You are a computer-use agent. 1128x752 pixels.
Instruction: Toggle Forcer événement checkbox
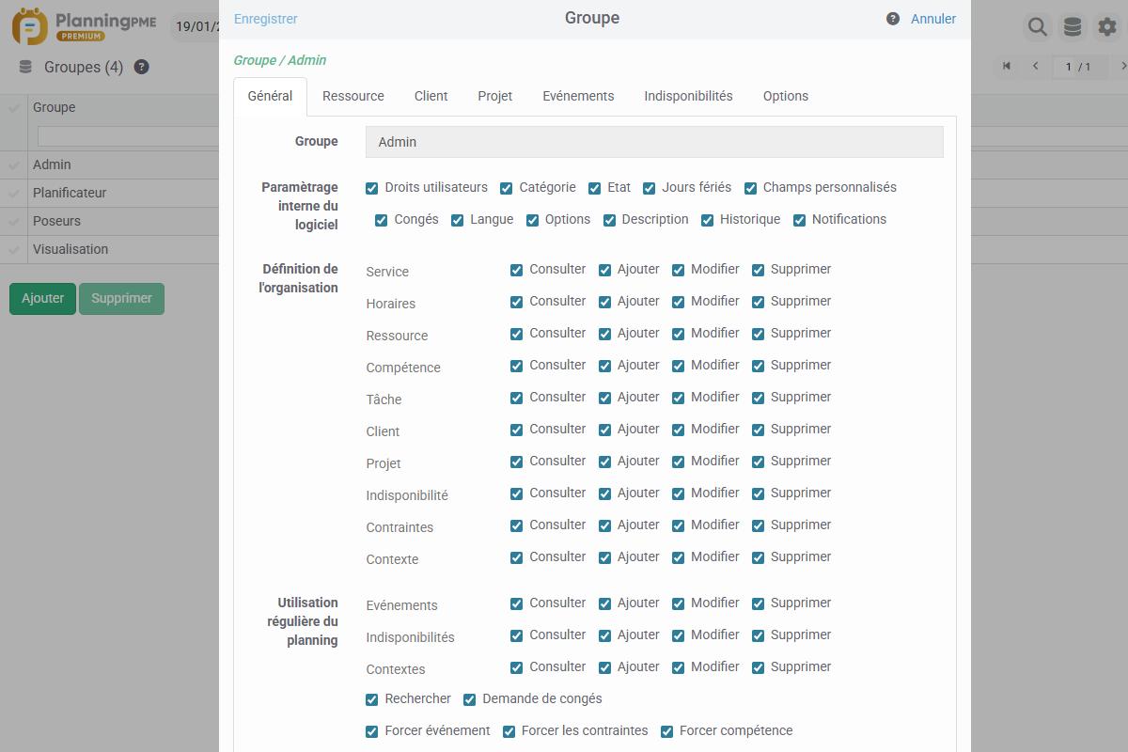coord(372,731)
